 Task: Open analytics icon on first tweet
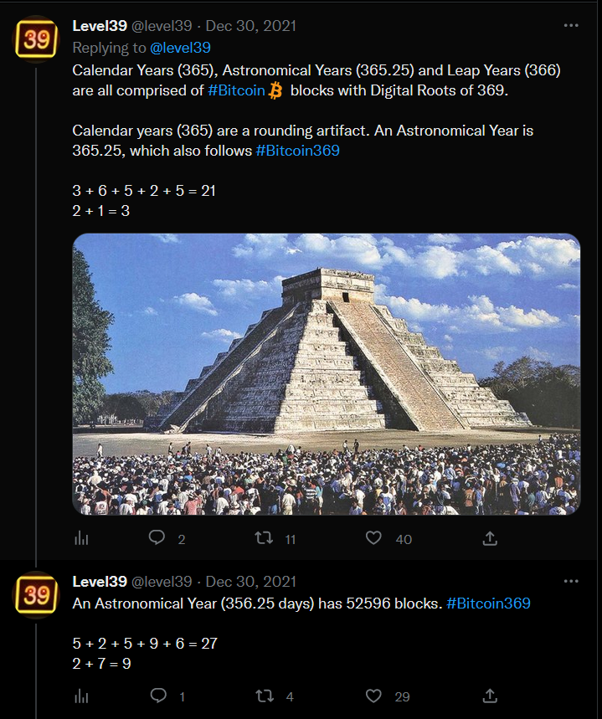pos(81,538)
